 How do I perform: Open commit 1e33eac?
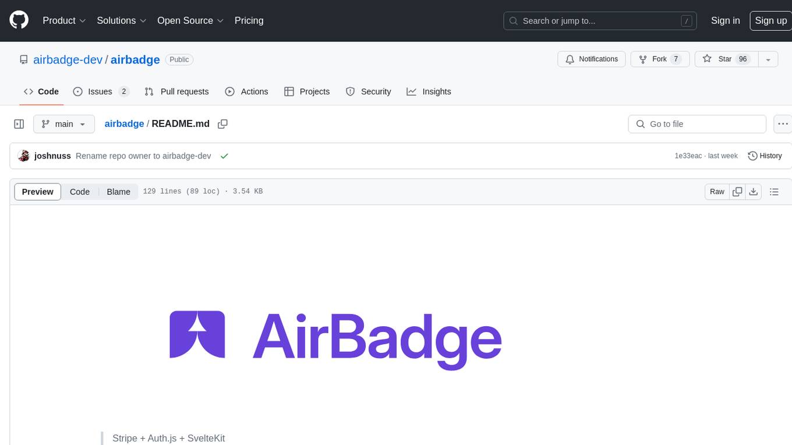tap(688, 156)
